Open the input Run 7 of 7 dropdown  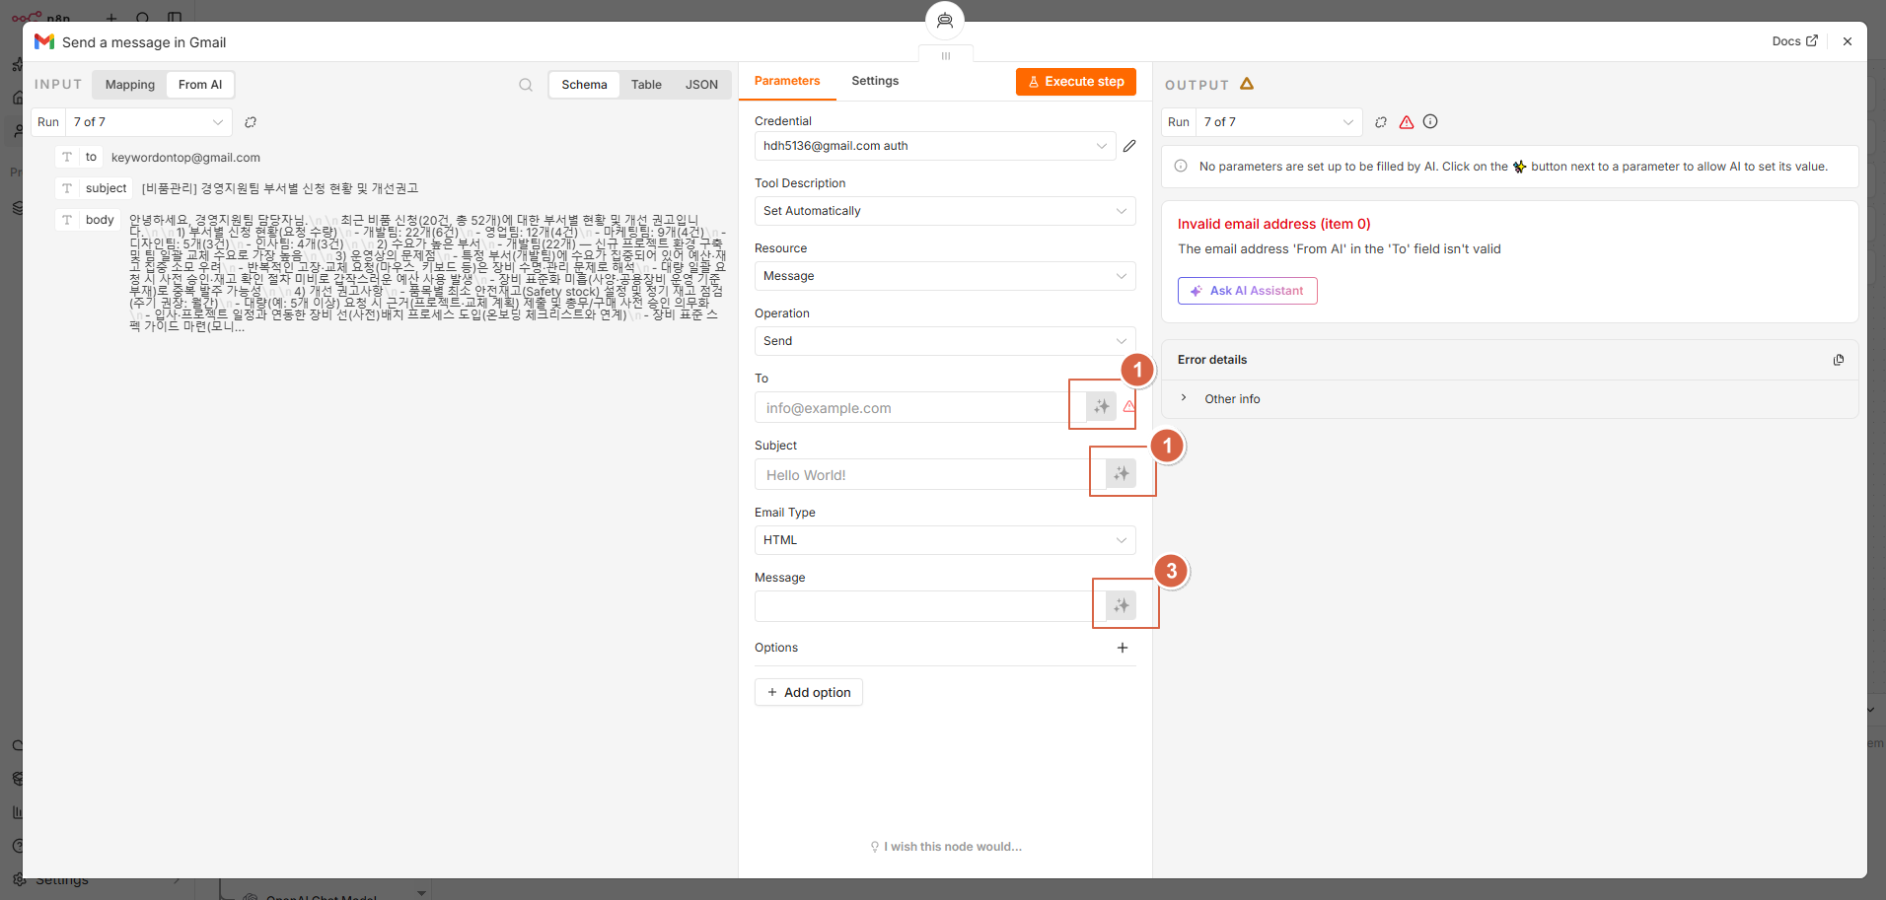pyautogui.click(x=149, y=122)
